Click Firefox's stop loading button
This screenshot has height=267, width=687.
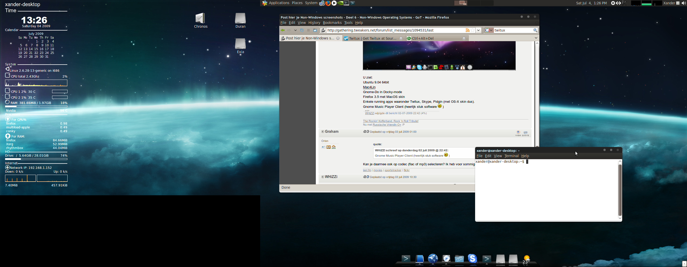tap(308, 31)
